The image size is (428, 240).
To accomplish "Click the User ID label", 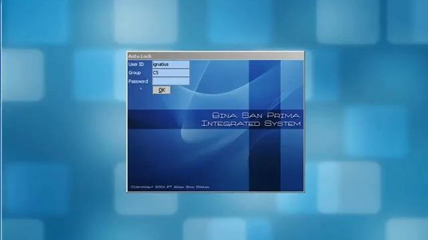I will [x=136, y=65].
